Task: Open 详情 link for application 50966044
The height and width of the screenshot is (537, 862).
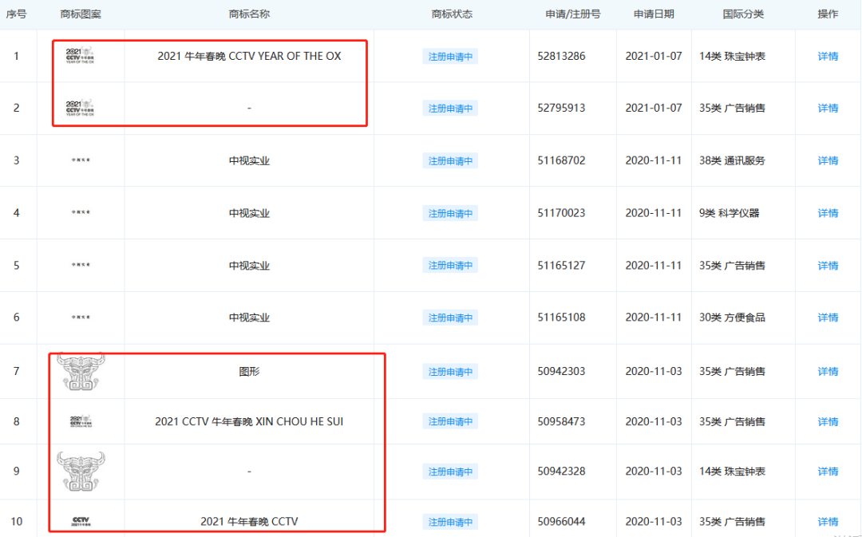Action: pyautogui.click(x=828, y=522)
